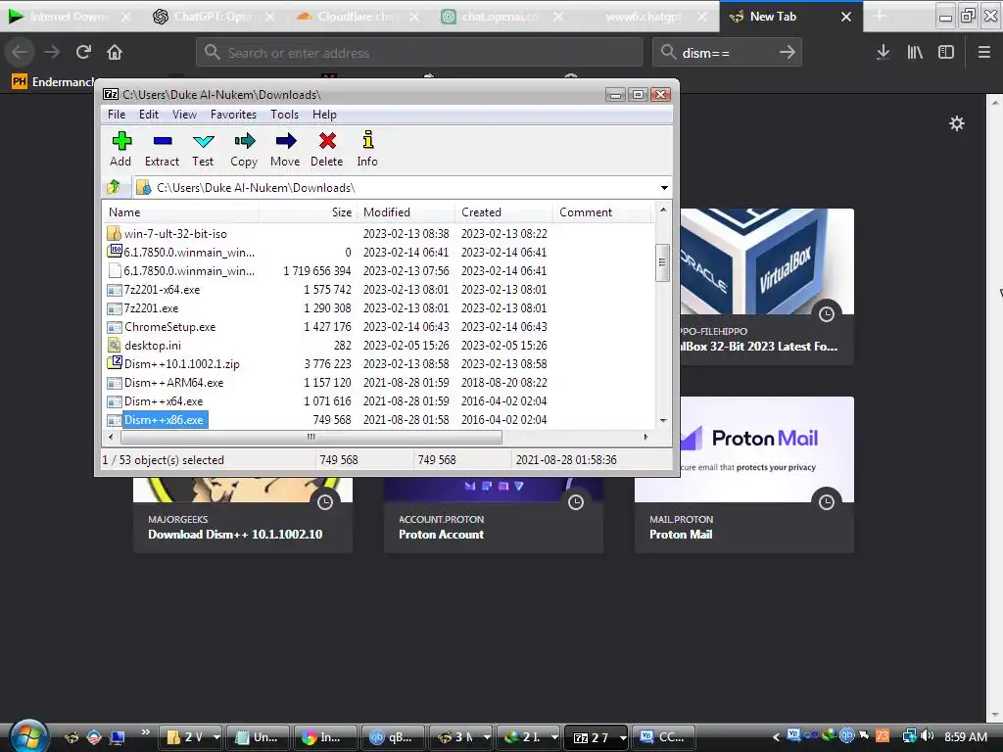Click the red Delete icon

click(x=327, y=149)
